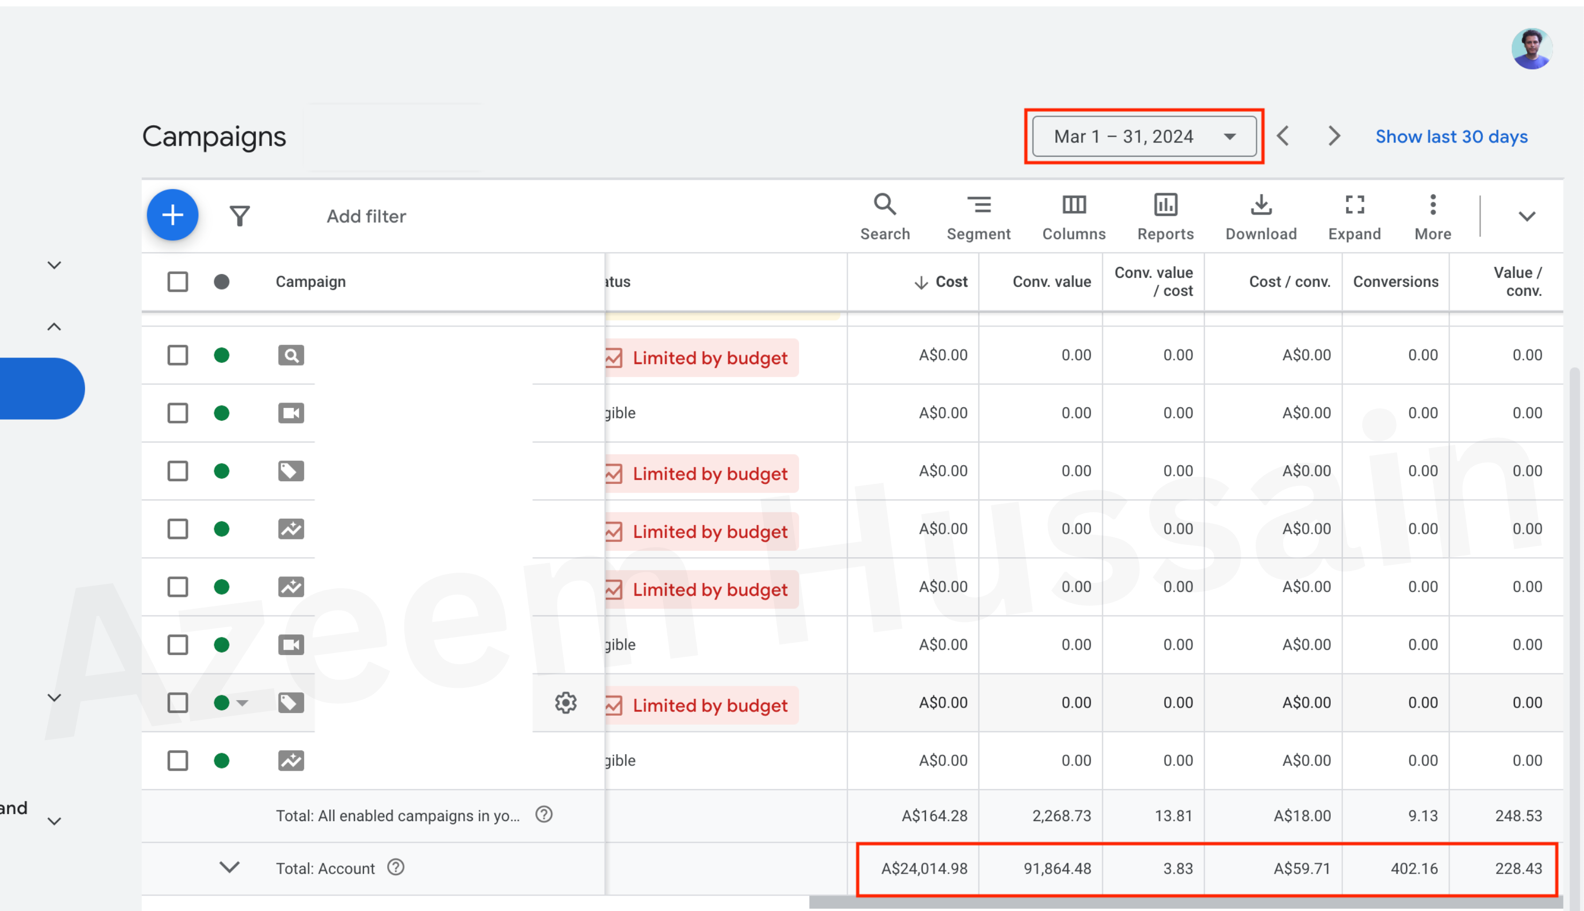Expand sidebar chevron next to 'and'
Screen dimensions: 1584x911
(55, 822)
